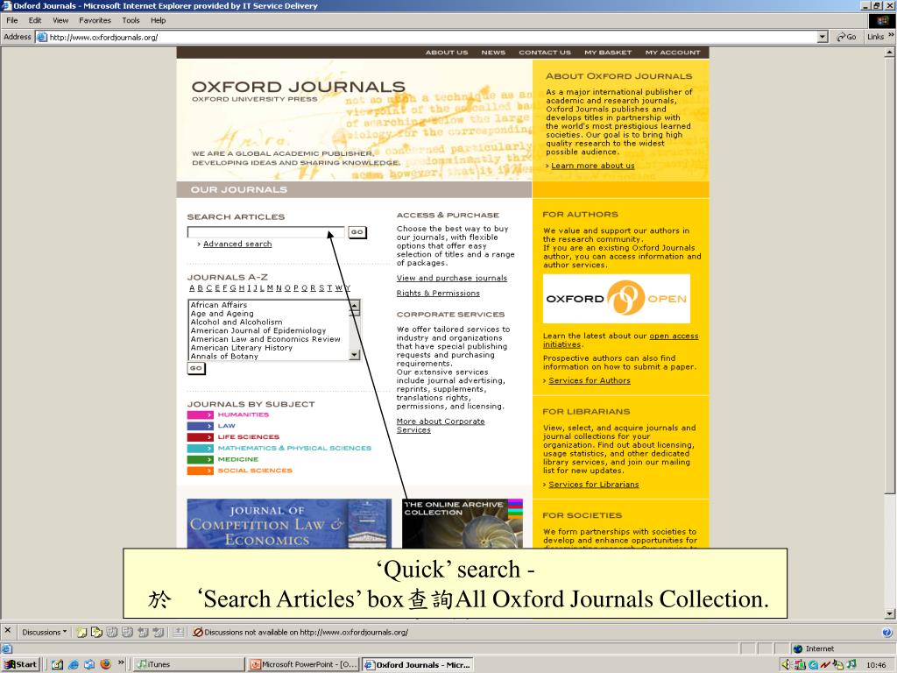
Task: Open the Favorites menu
Action: [x=95, y=20]
